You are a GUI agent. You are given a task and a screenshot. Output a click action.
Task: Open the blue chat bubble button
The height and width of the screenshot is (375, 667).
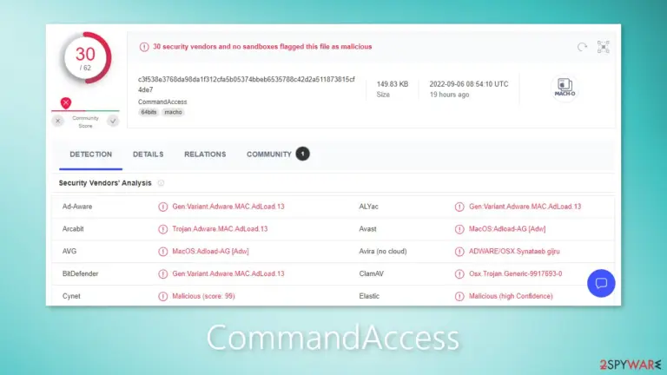(x=601, y=283)
